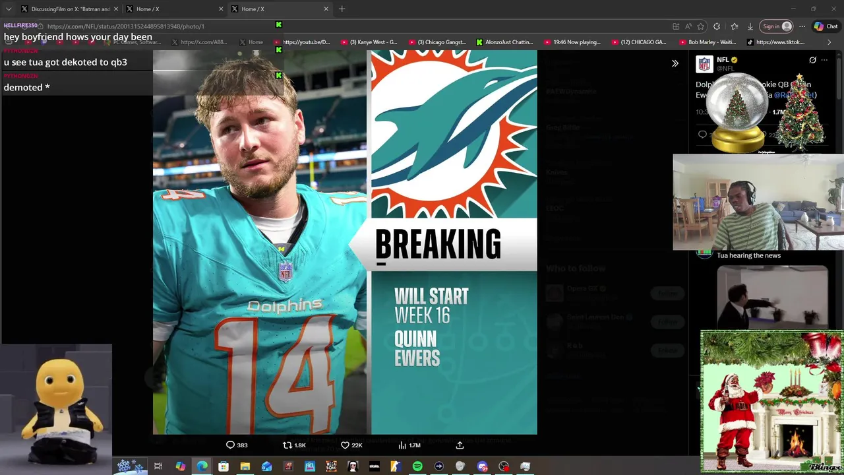Click the Read aloud icon

tap(688, 26)
